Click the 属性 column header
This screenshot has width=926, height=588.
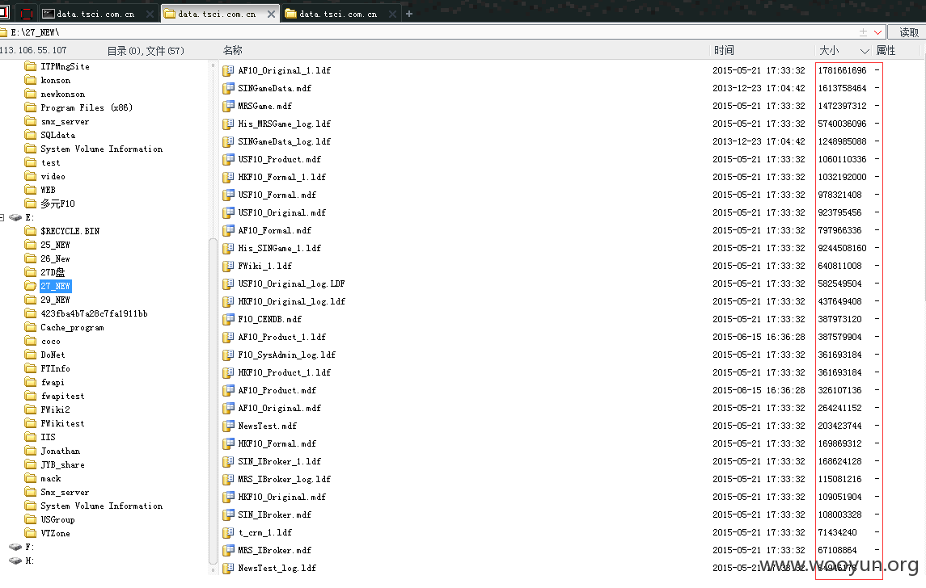point(886,51)
